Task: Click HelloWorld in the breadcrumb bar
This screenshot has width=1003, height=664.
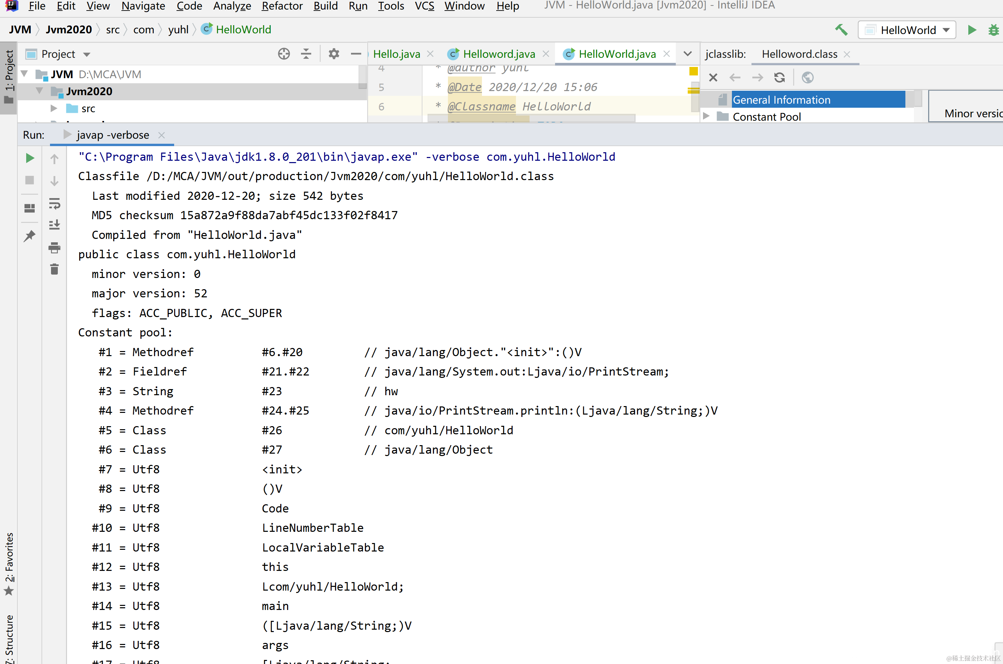Action: 243,30
